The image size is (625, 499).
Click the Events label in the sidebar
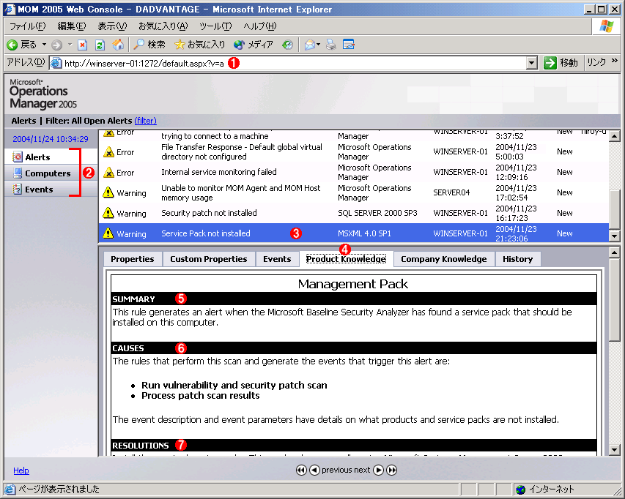click(x=39, y=190)
